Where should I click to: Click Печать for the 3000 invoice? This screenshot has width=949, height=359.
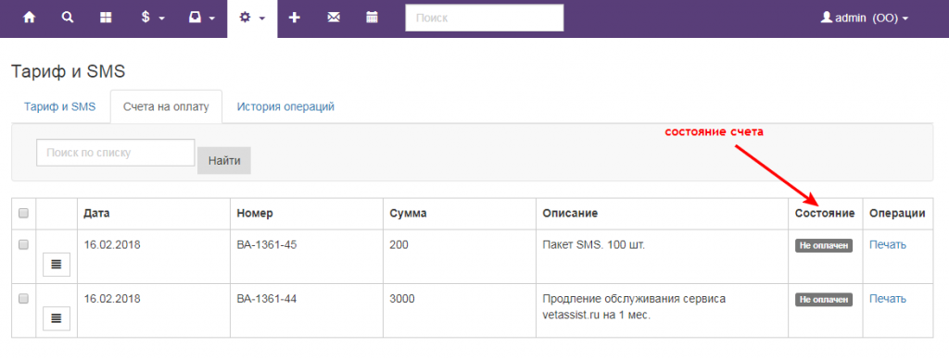pos(888,299)
